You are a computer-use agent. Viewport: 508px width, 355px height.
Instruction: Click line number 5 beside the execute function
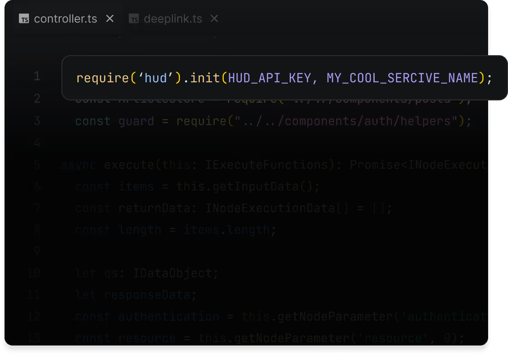tap(37, 165)
